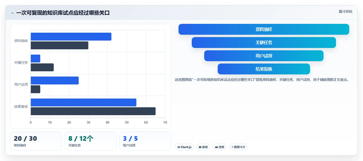Click the 8 / 12个 stat value
This screenshot has width=363, height=161.
[x=81, y=139]
